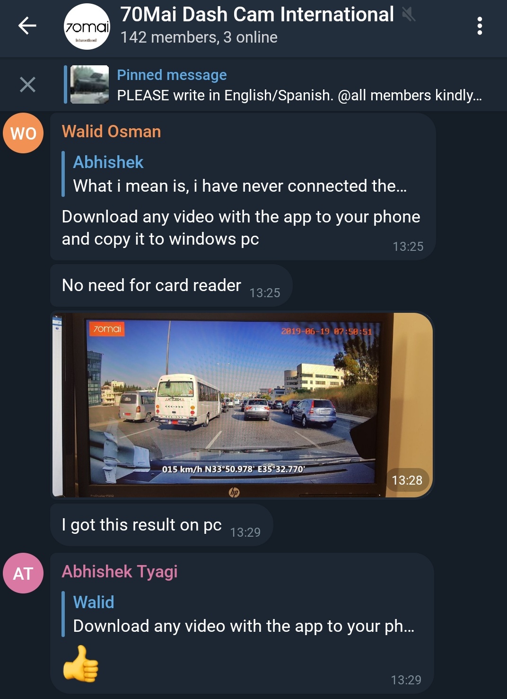Open the pinned message thumbnail

89,85
